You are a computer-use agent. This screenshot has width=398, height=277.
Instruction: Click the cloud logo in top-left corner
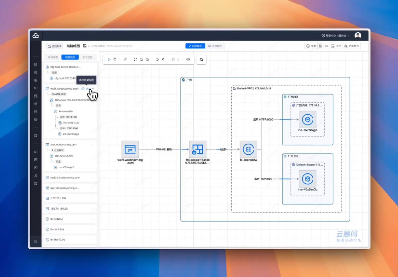tap(36, 36)
